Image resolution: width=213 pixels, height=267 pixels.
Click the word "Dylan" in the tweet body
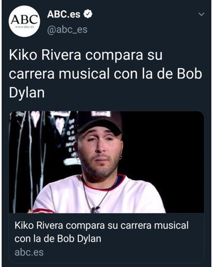coord(27,93)
